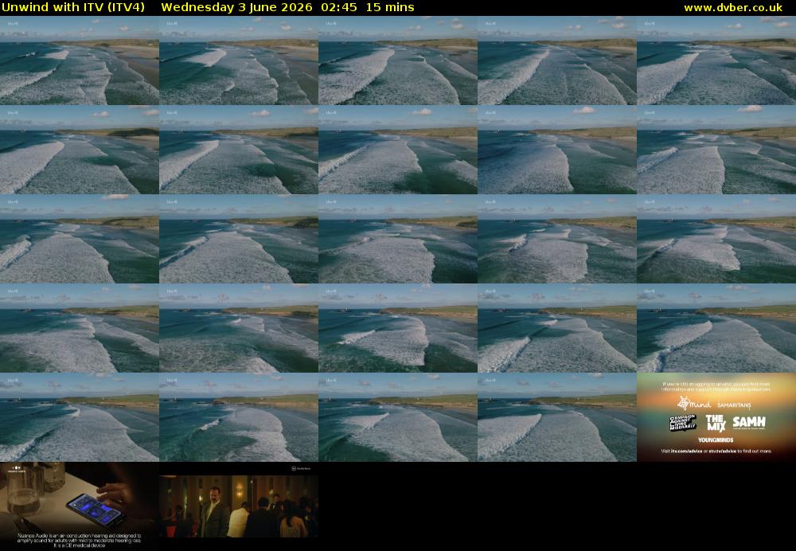Select the mental health charities information frame
796x551 pixels.
[x=716, y=417]
